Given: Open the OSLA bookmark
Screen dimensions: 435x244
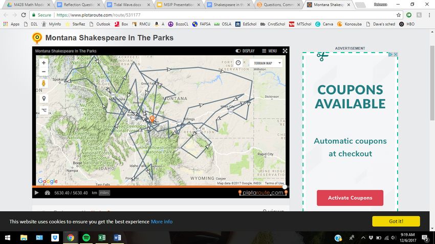Looking at the screenshot, I should tap(223, 24).
